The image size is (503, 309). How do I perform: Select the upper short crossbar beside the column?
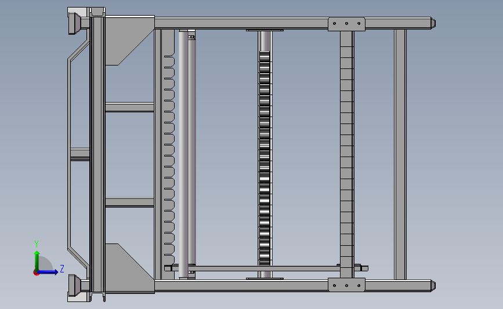point(129,107)
